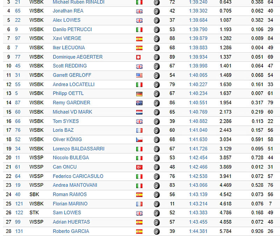Click the US flag beside Garrett GERLOFF
Viewport: 280px width, 236px height.
139,76
